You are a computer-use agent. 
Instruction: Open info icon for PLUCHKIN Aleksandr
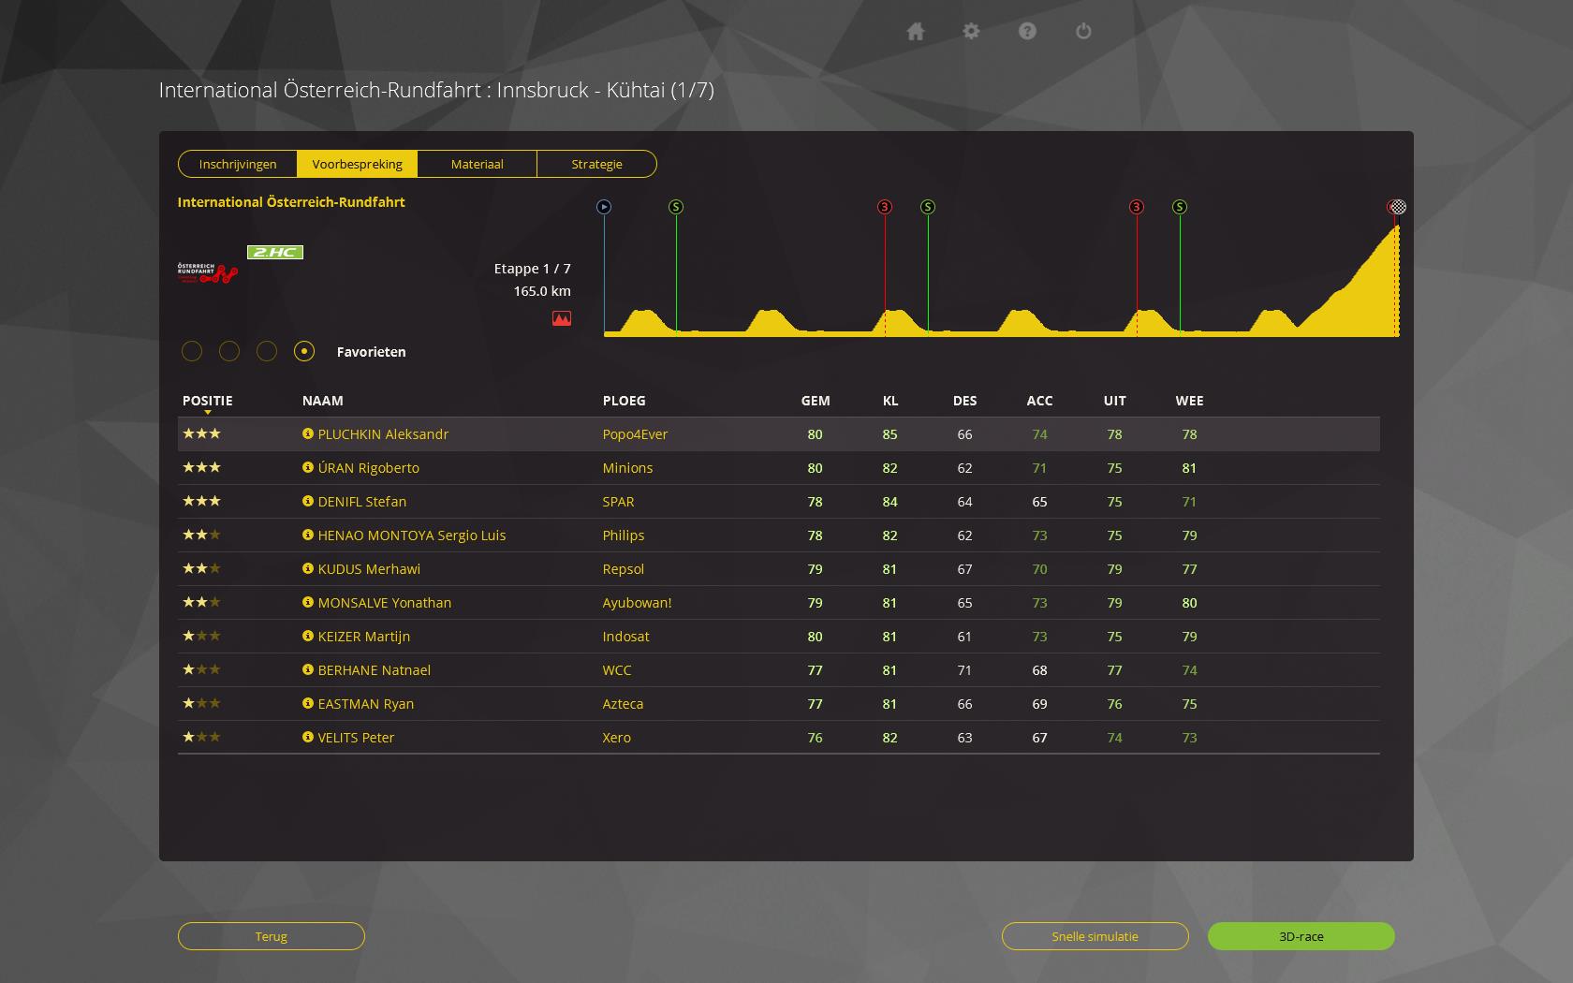[x=307, y=433]
